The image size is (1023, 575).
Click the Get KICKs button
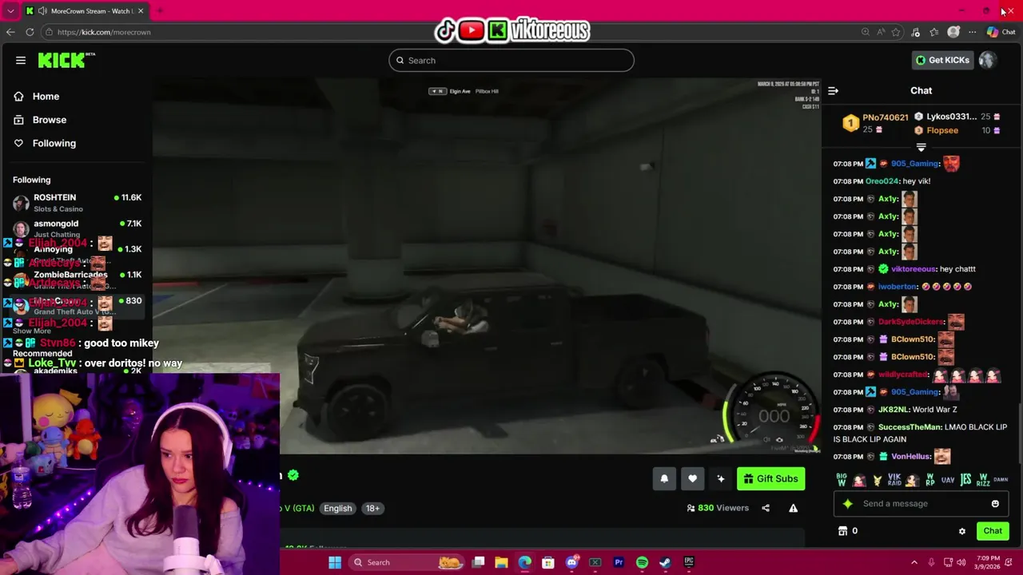click(x=942, y=60)
